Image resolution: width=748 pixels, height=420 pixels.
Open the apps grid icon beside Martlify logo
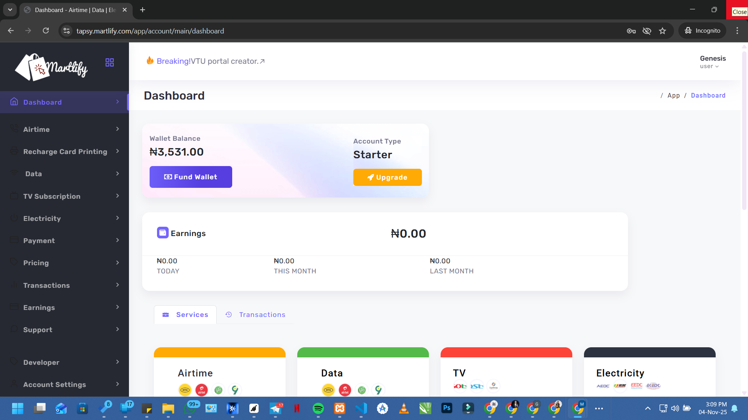109,62
